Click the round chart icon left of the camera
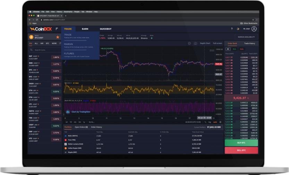 click(189, 43)
